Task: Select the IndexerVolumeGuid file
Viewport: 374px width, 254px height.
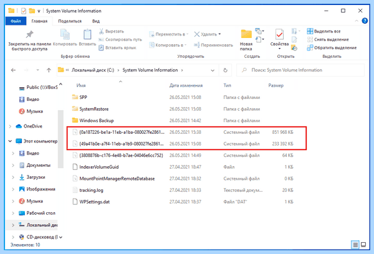Action: pos(99,167)
